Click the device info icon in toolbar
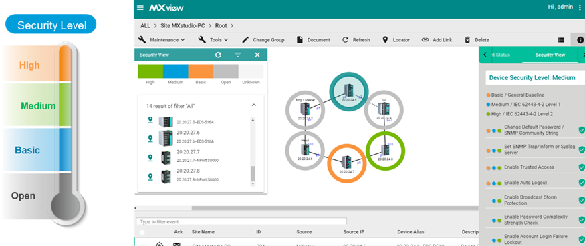Image resolution: width=585 pixels, height=246 pixels. point(580,40)
